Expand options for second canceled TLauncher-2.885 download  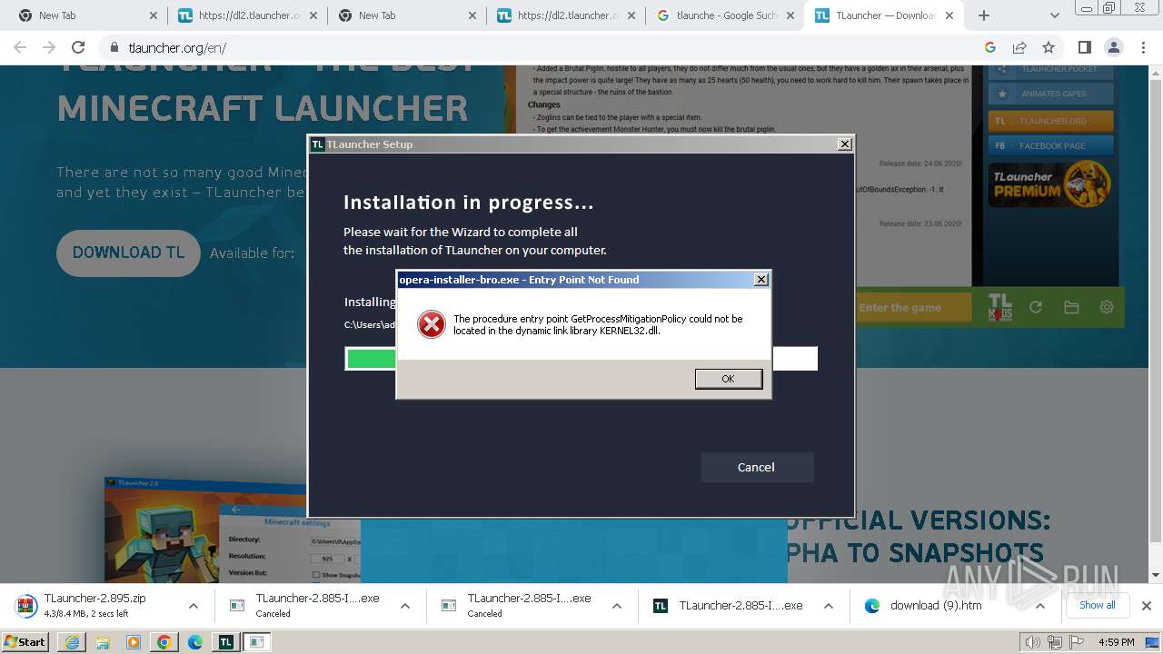617,606
